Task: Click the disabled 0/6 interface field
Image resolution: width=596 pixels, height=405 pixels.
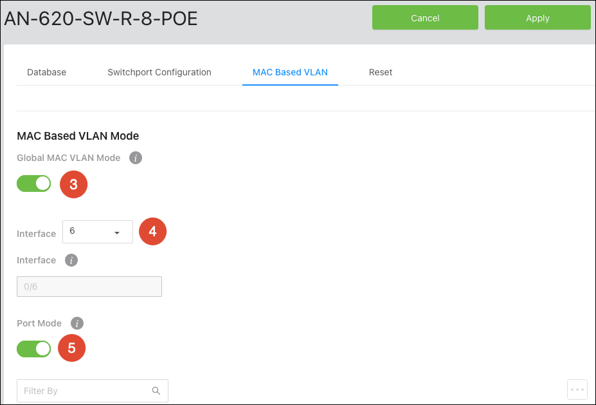Action: click(89, 287)
